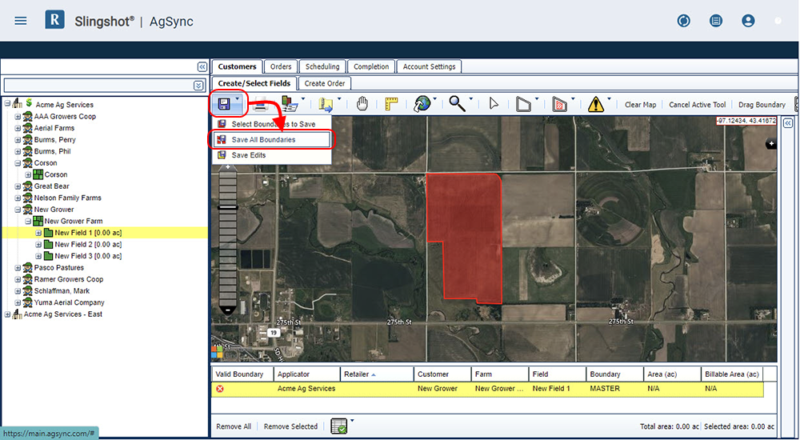This screenshot has width=800, height=440.
Task: Expand the New Field 2 node
Action: click(38, 245)
